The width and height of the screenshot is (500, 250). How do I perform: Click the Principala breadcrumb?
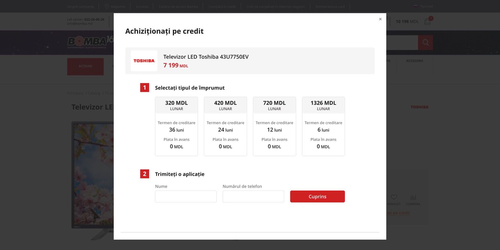75,93
